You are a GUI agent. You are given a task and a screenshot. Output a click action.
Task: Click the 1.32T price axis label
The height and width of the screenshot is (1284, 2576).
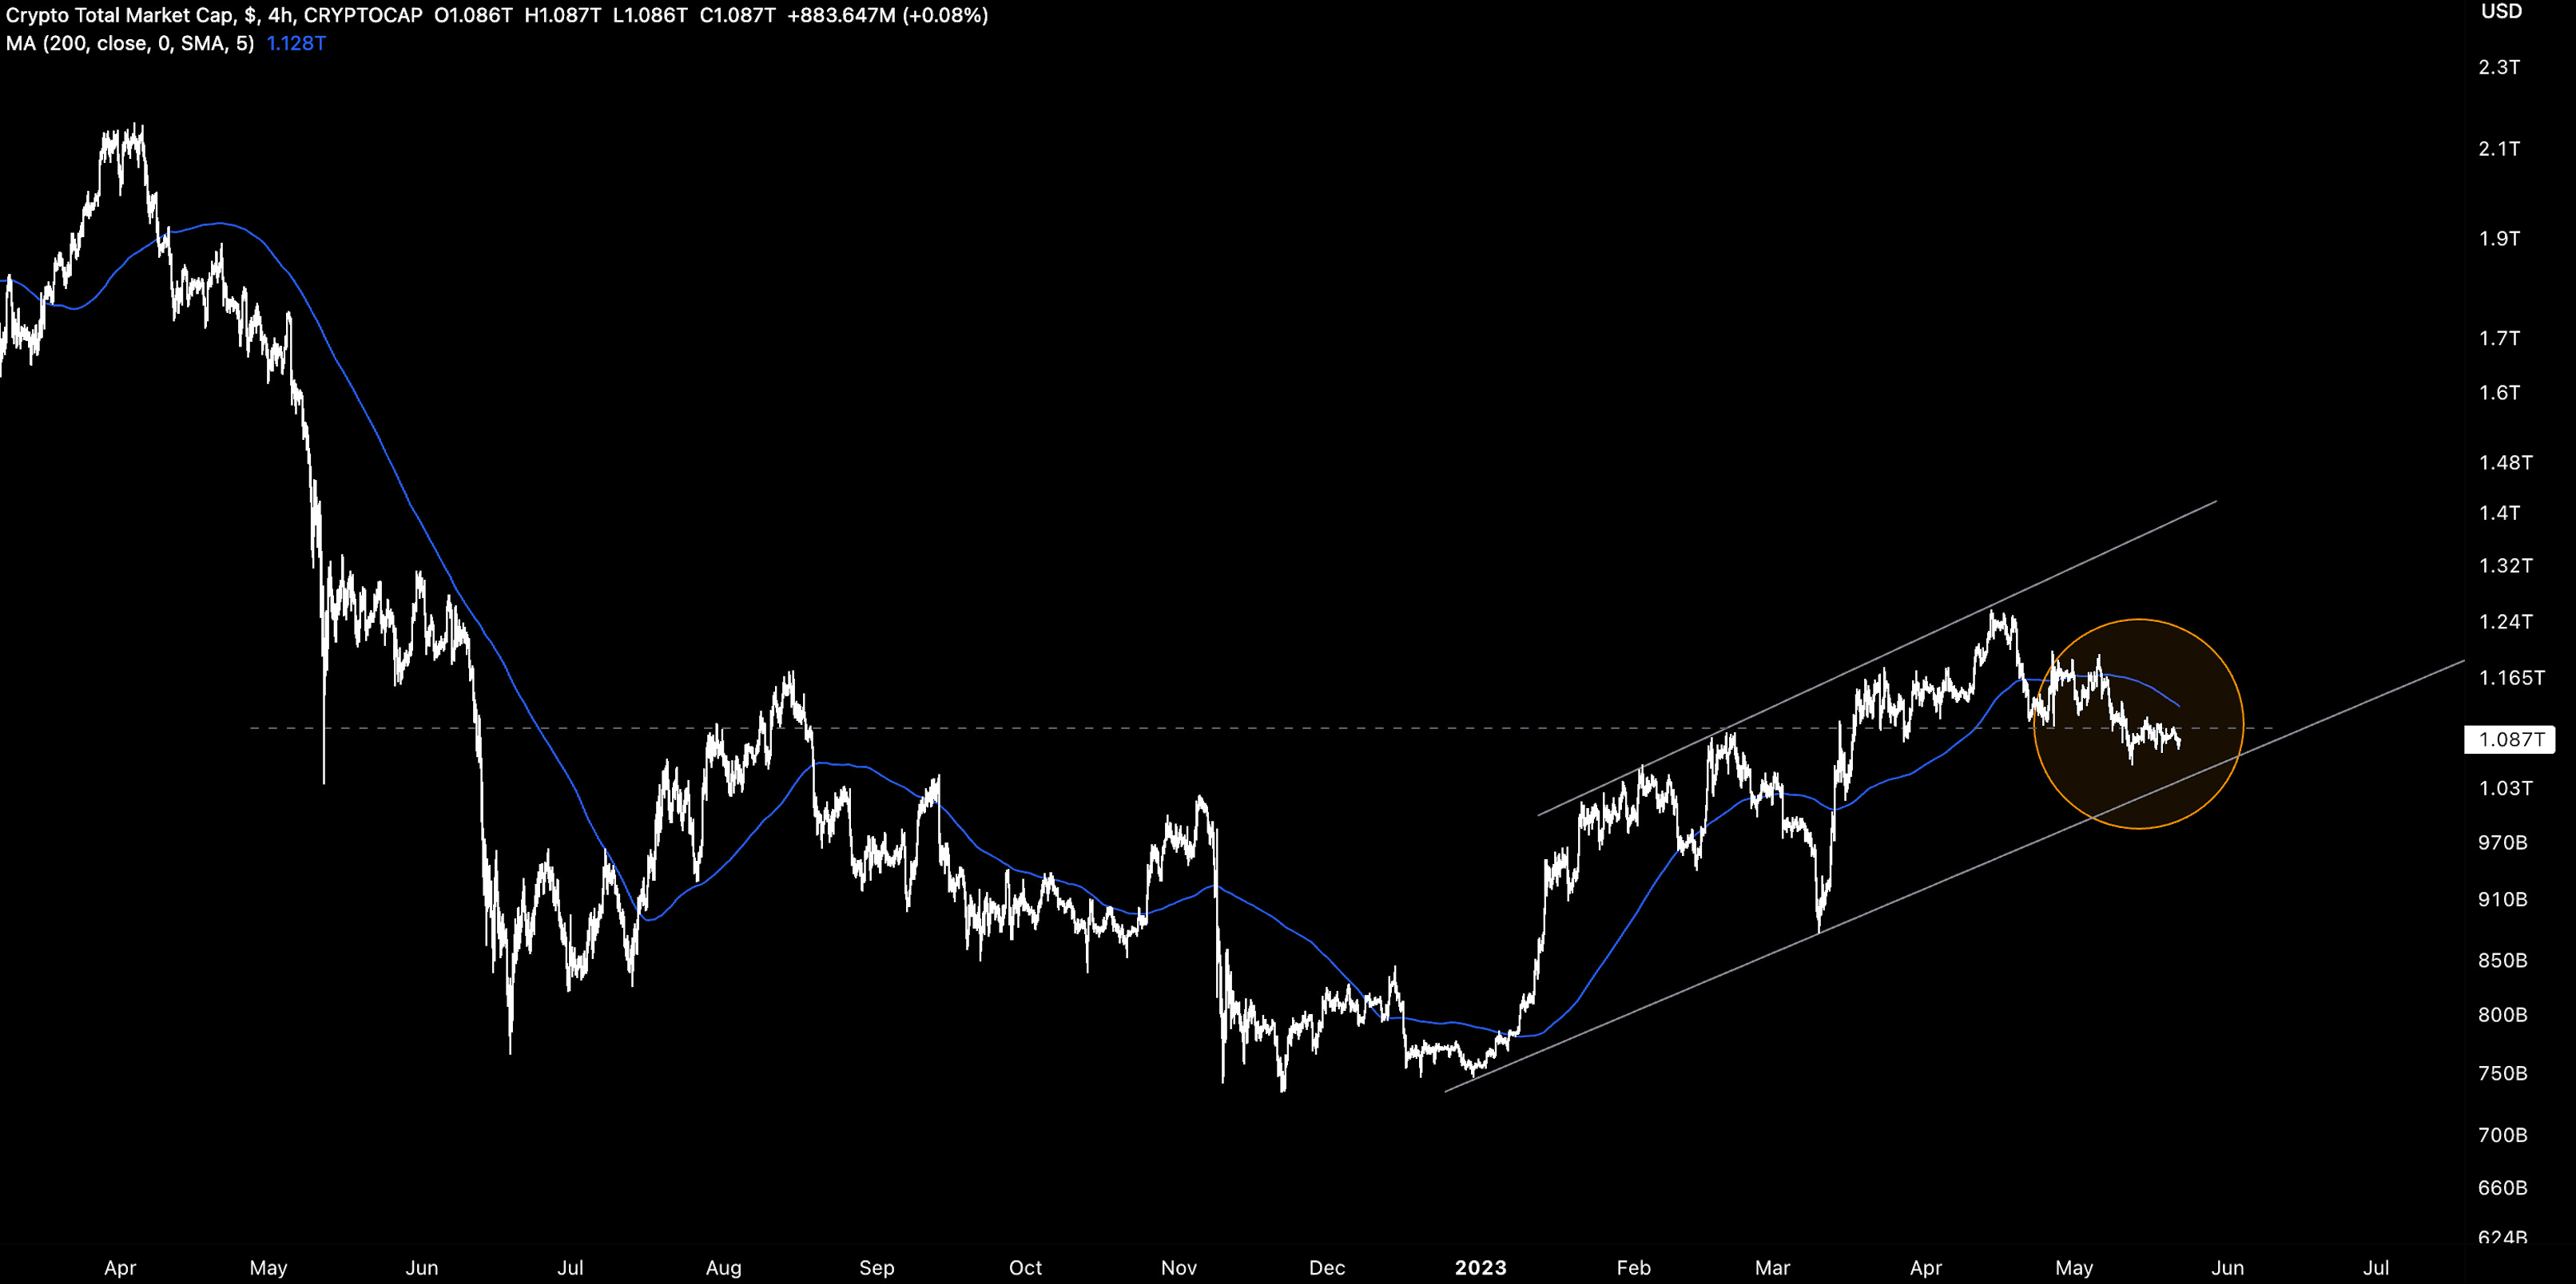[2505, 565]
